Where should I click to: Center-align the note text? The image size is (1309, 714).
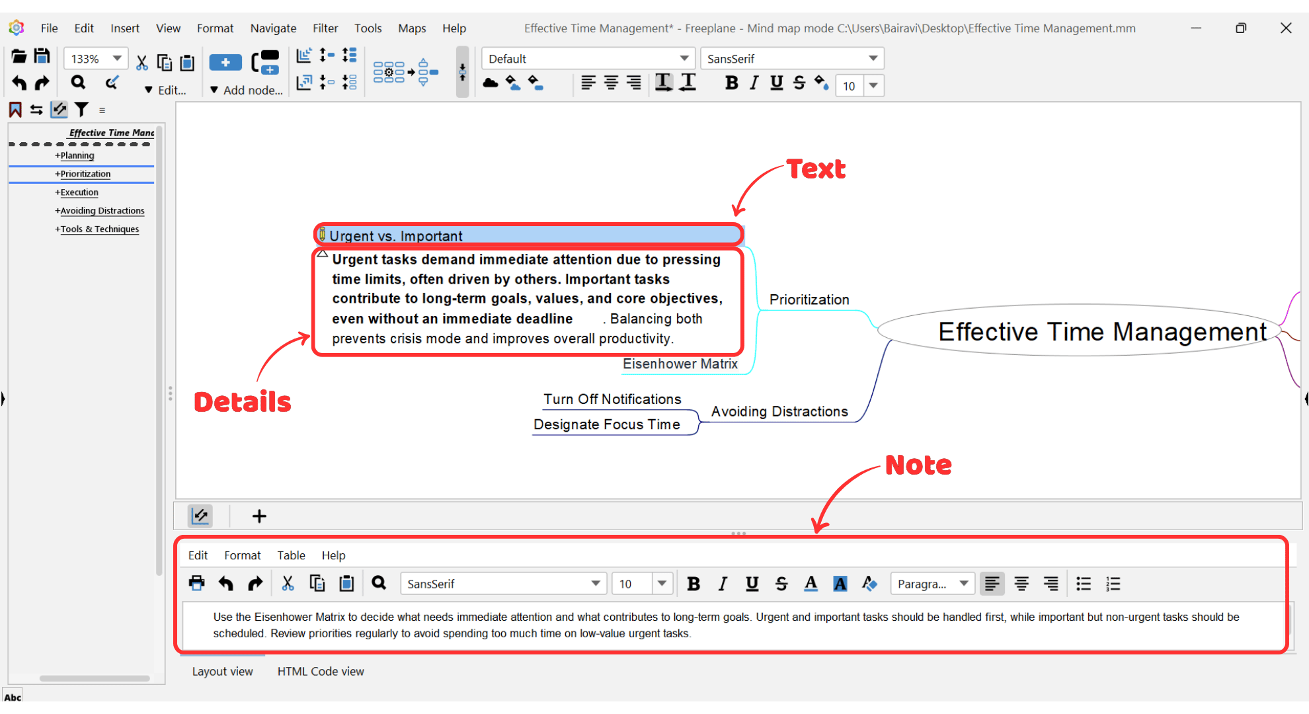pyautogui.click(x=1021, y=584)
